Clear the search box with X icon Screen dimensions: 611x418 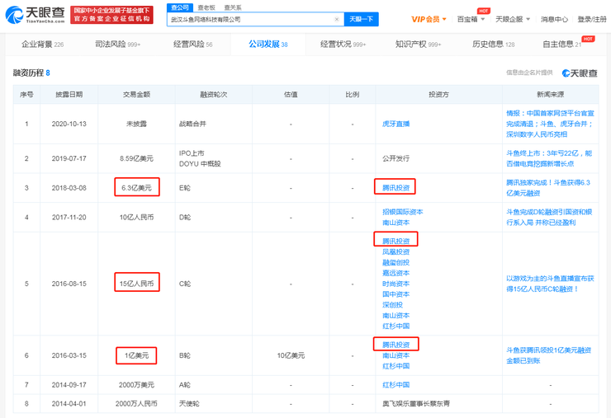pyautogui.click(x=337, y=19)
